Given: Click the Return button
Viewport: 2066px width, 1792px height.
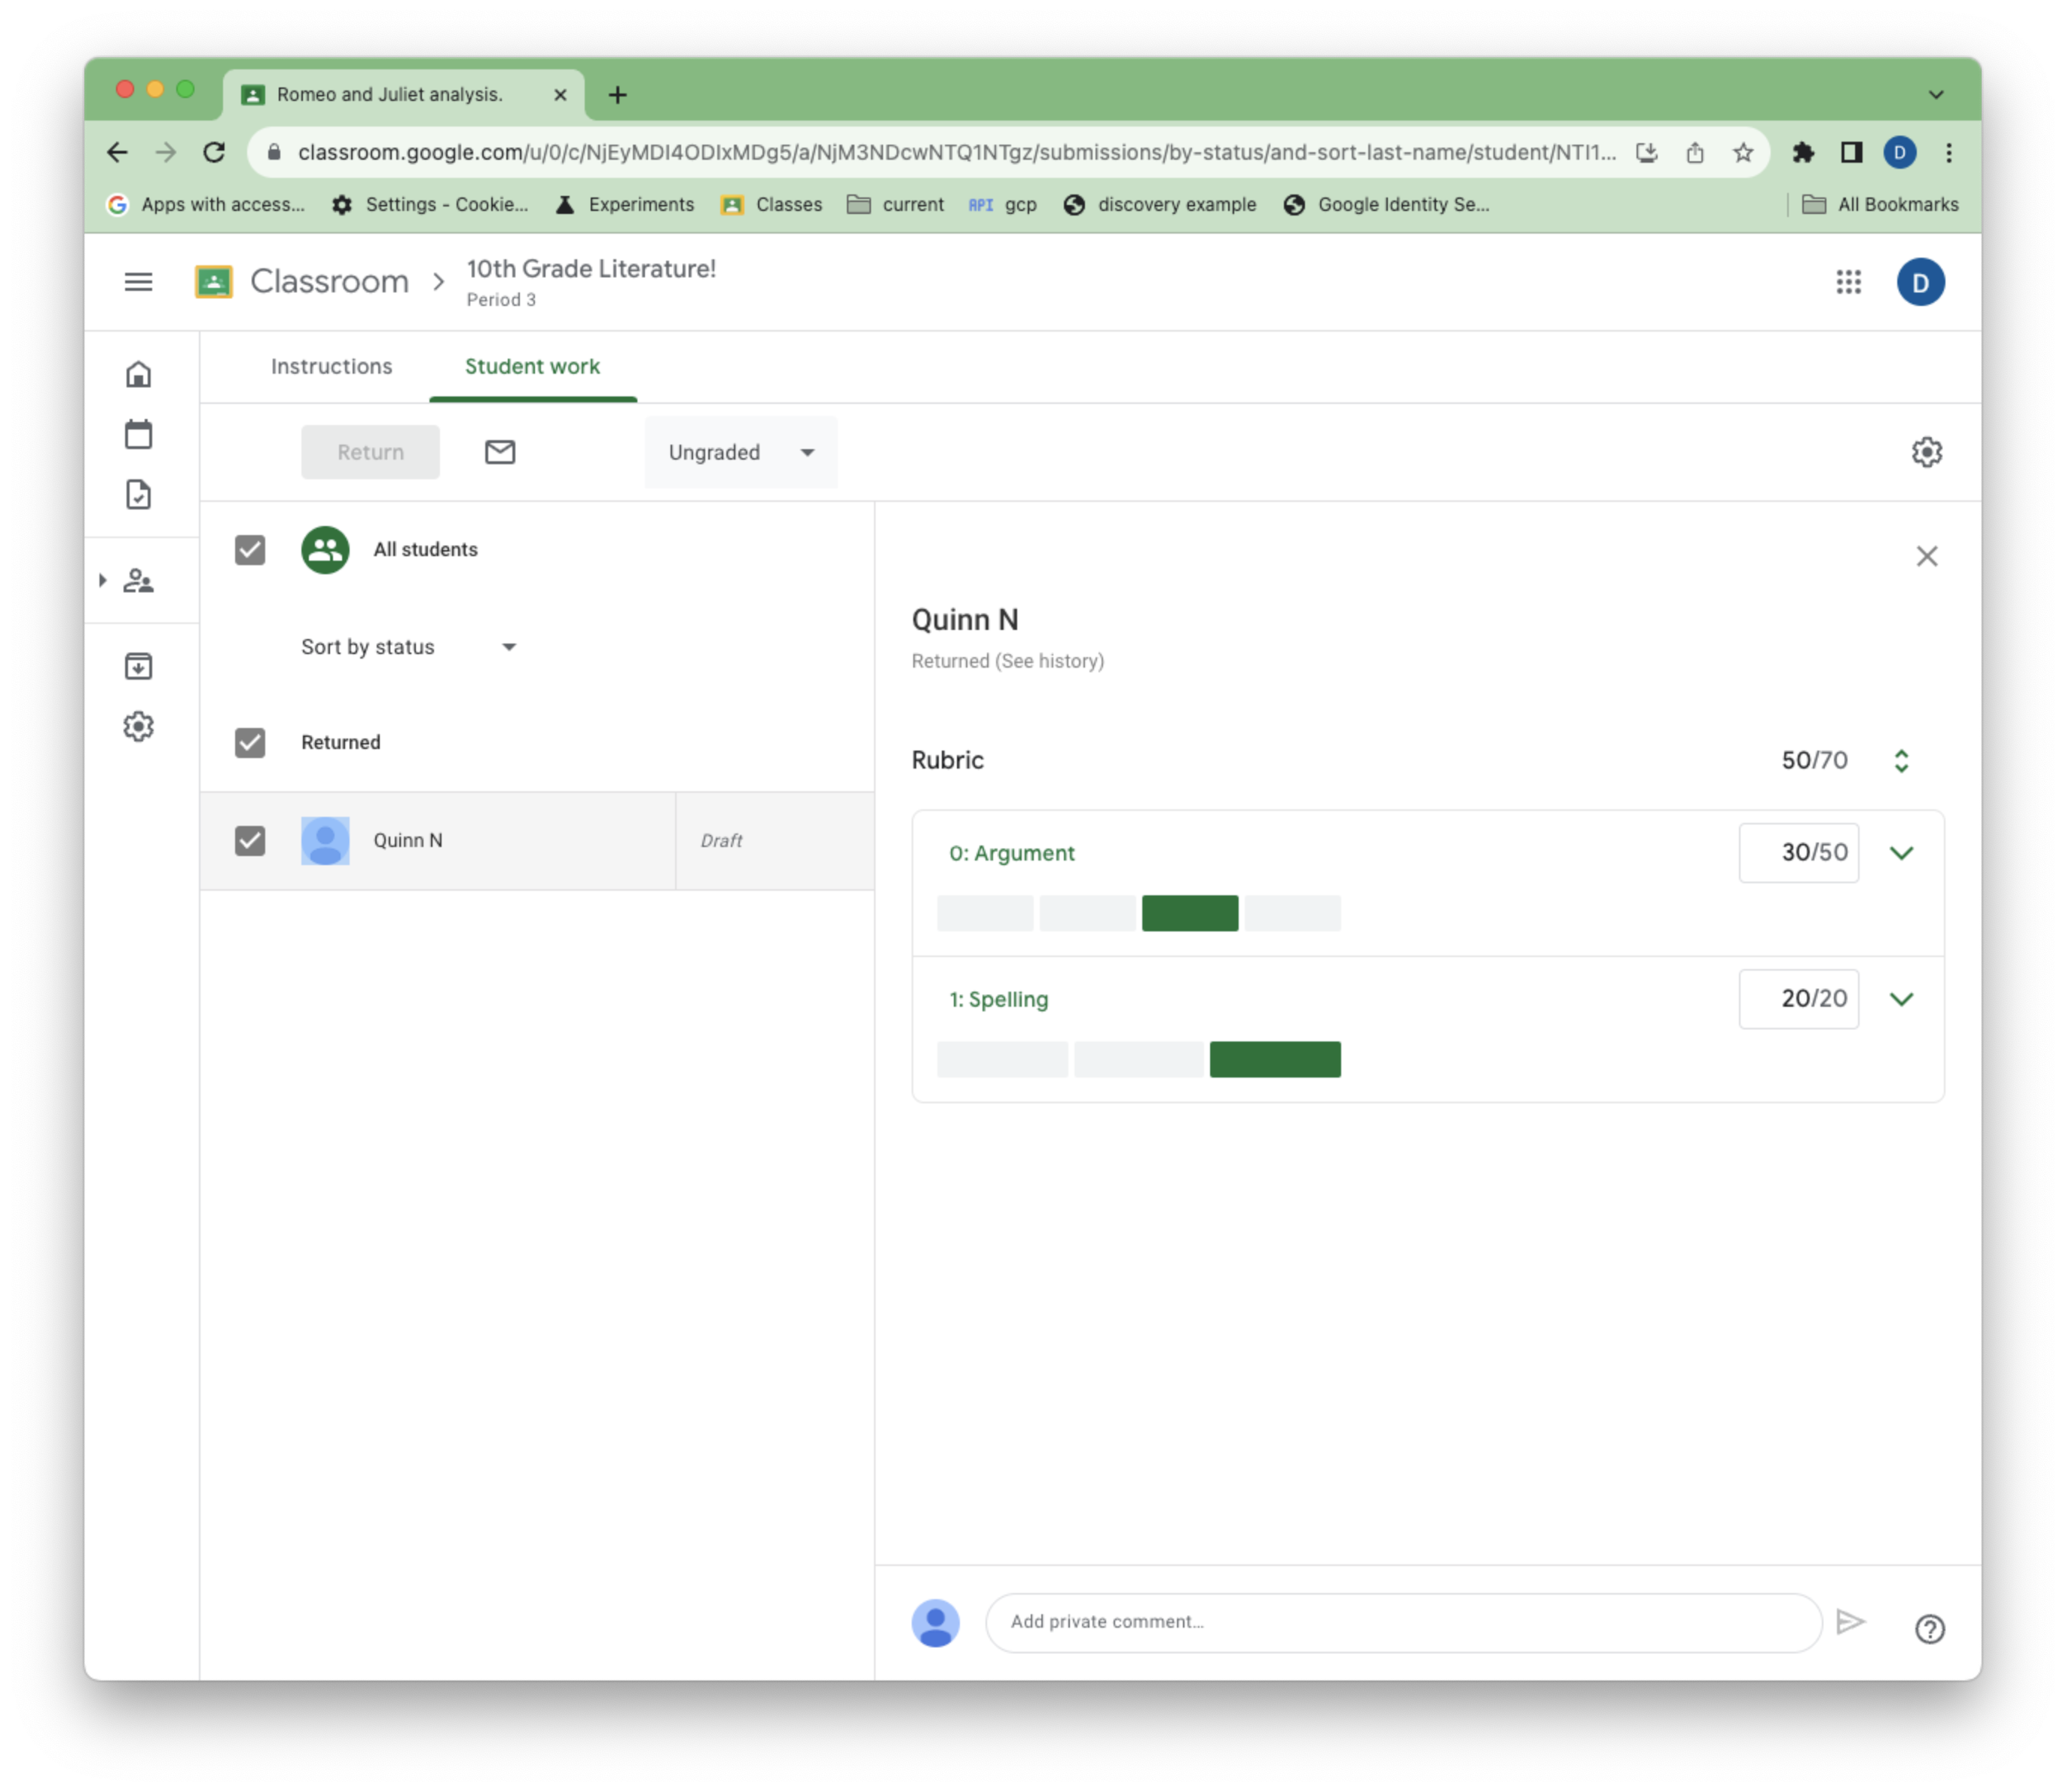Looking at the screenshot, I should [x=371, y=451].
